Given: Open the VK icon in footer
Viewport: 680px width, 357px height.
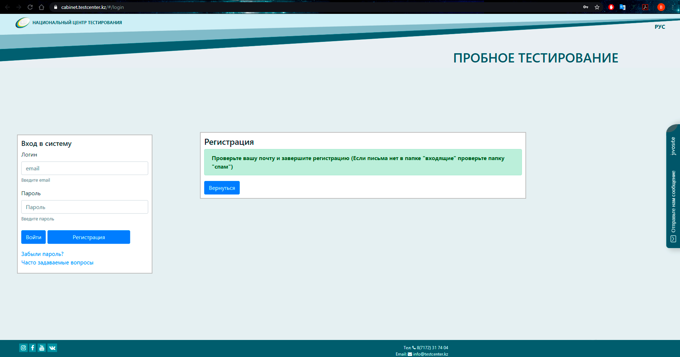Looking at the screenshot, I should pos(52,348).
